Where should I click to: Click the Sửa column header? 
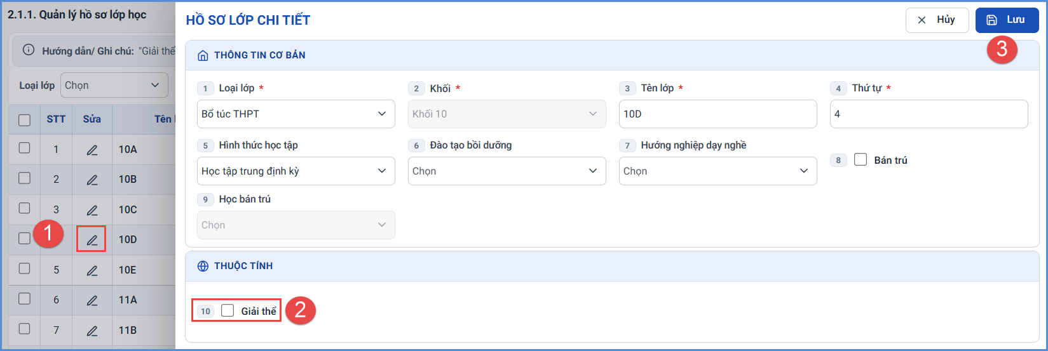(92, 119)
